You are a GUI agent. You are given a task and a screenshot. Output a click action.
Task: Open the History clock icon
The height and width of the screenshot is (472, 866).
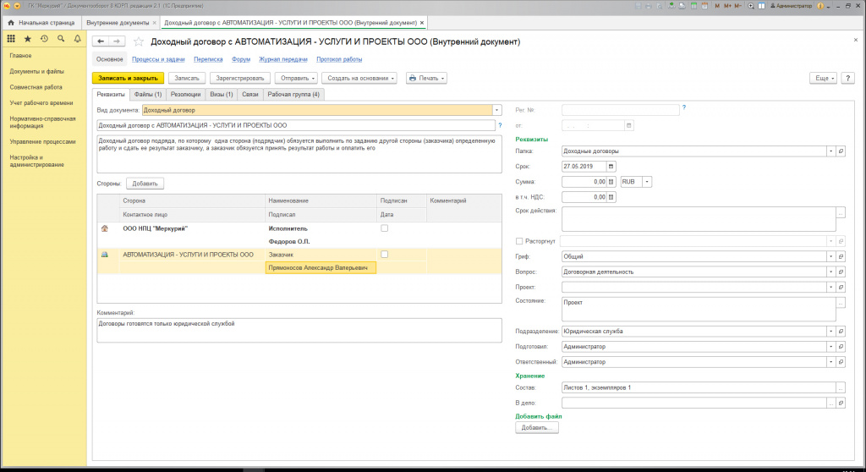click(44, 39)
